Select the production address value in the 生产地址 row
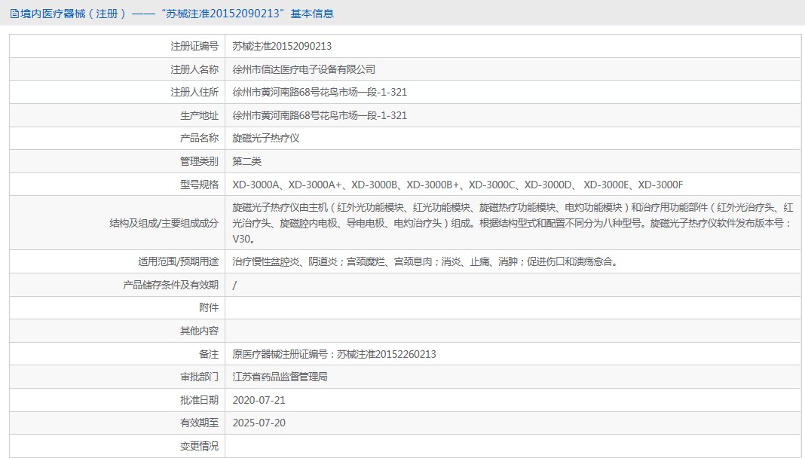805x458 pixels. pyautogui.click(x=320, y=115)
